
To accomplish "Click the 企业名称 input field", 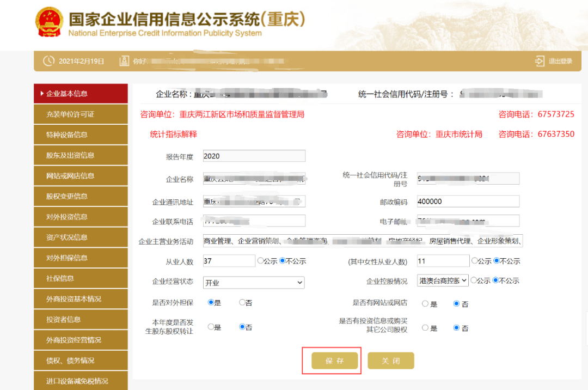I will tap(254, 179).
